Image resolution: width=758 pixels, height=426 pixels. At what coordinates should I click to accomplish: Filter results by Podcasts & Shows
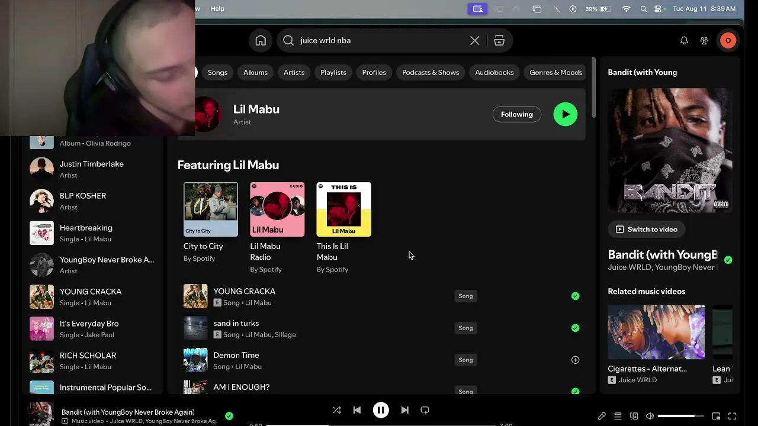(x=431, y=72)
